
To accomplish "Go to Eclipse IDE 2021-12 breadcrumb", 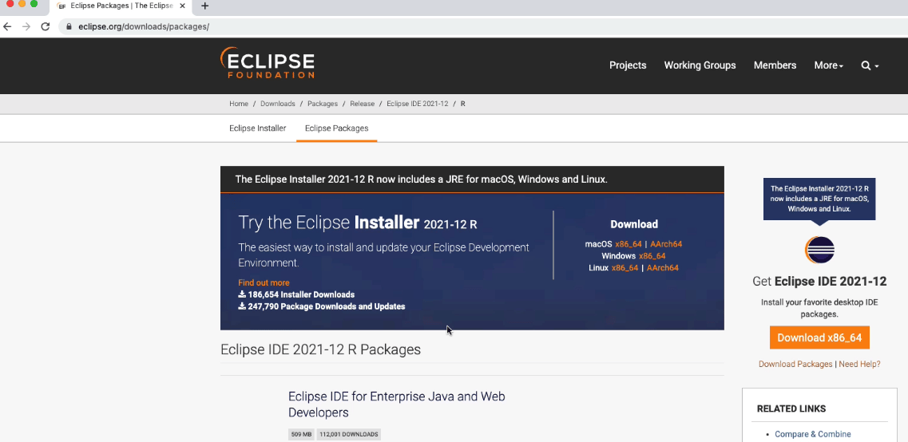I will point(418,105).
